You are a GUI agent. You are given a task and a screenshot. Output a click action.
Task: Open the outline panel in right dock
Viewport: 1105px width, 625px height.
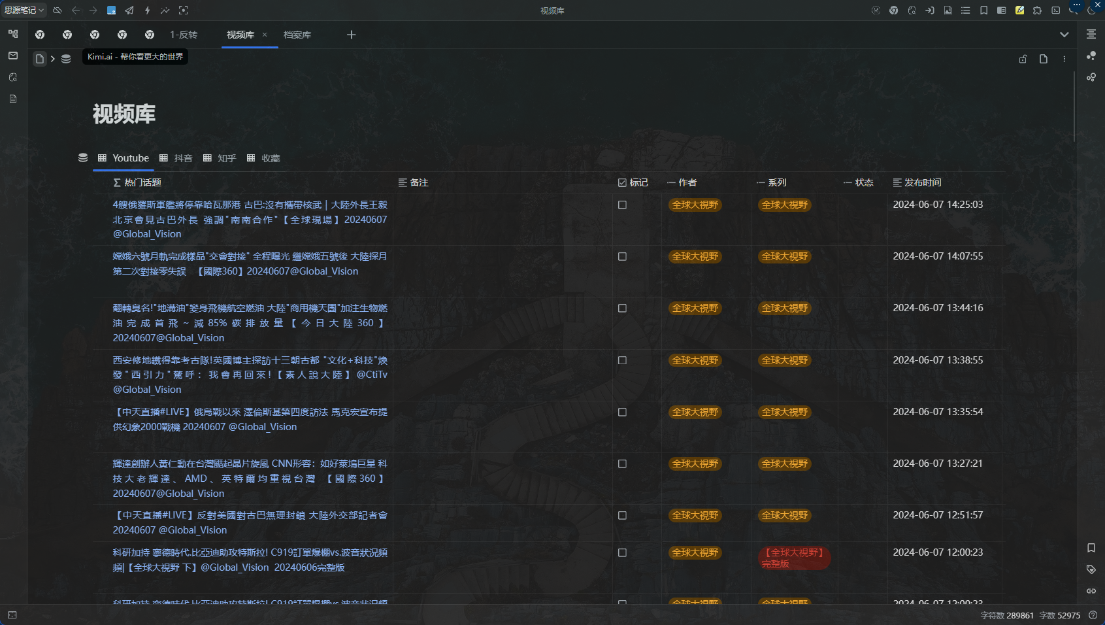pos(1091,34)
